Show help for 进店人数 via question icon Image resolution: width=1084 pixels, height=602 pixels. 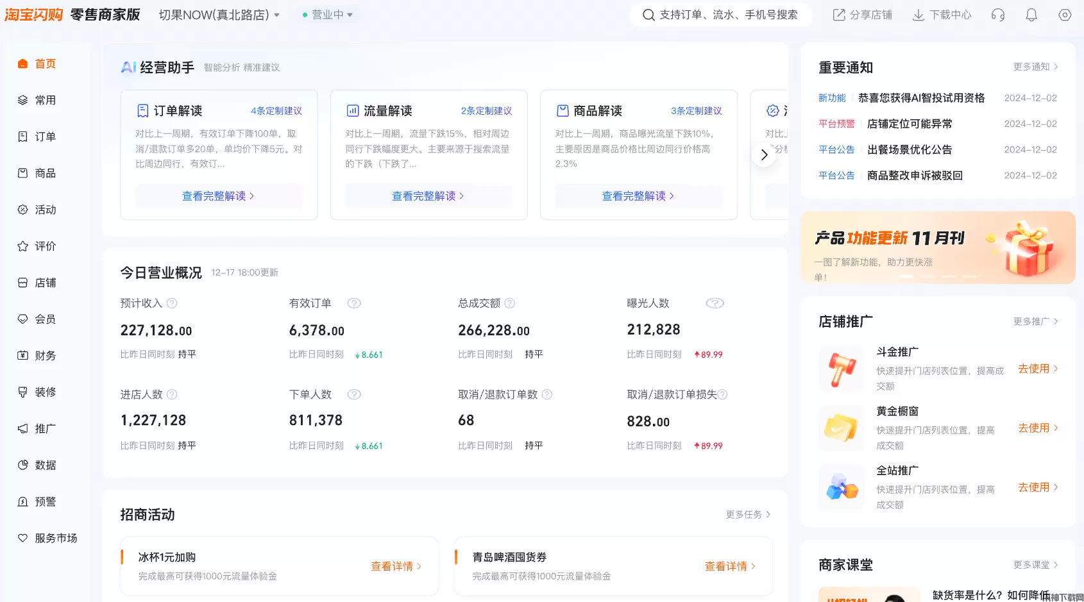coord(172,394)
